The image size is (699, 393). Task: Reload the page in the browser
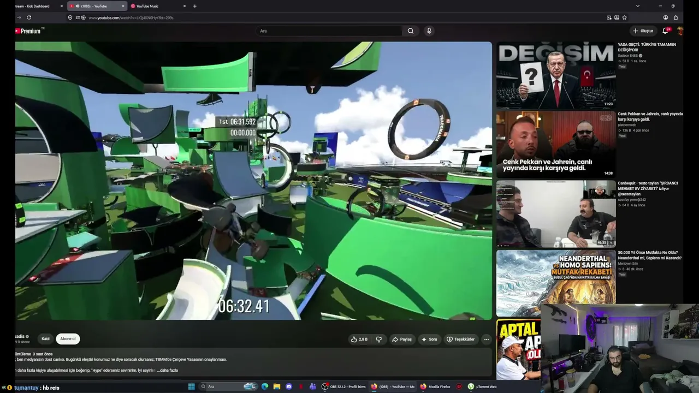(29, 17)
